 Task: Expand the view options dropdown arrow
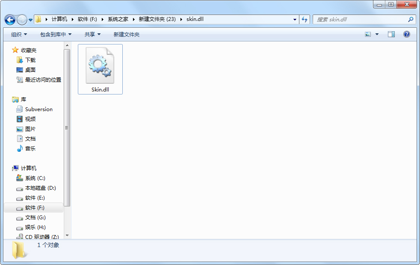(x=377, y=34)
